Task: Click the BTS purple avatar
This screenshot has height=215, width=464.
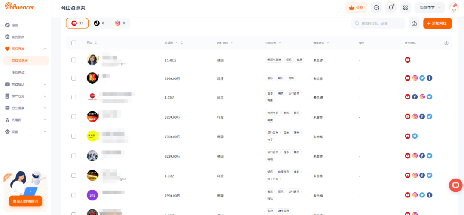Action: click(x=92, y=195)
